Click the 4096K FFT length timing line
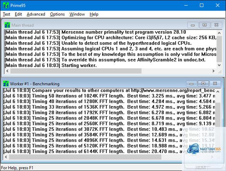 [109, 140]
